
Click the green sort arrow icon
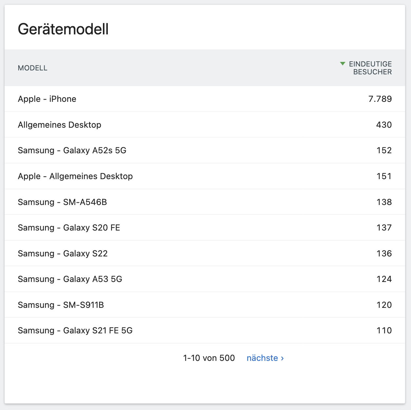pyautogui.click(x=342, y=64)
